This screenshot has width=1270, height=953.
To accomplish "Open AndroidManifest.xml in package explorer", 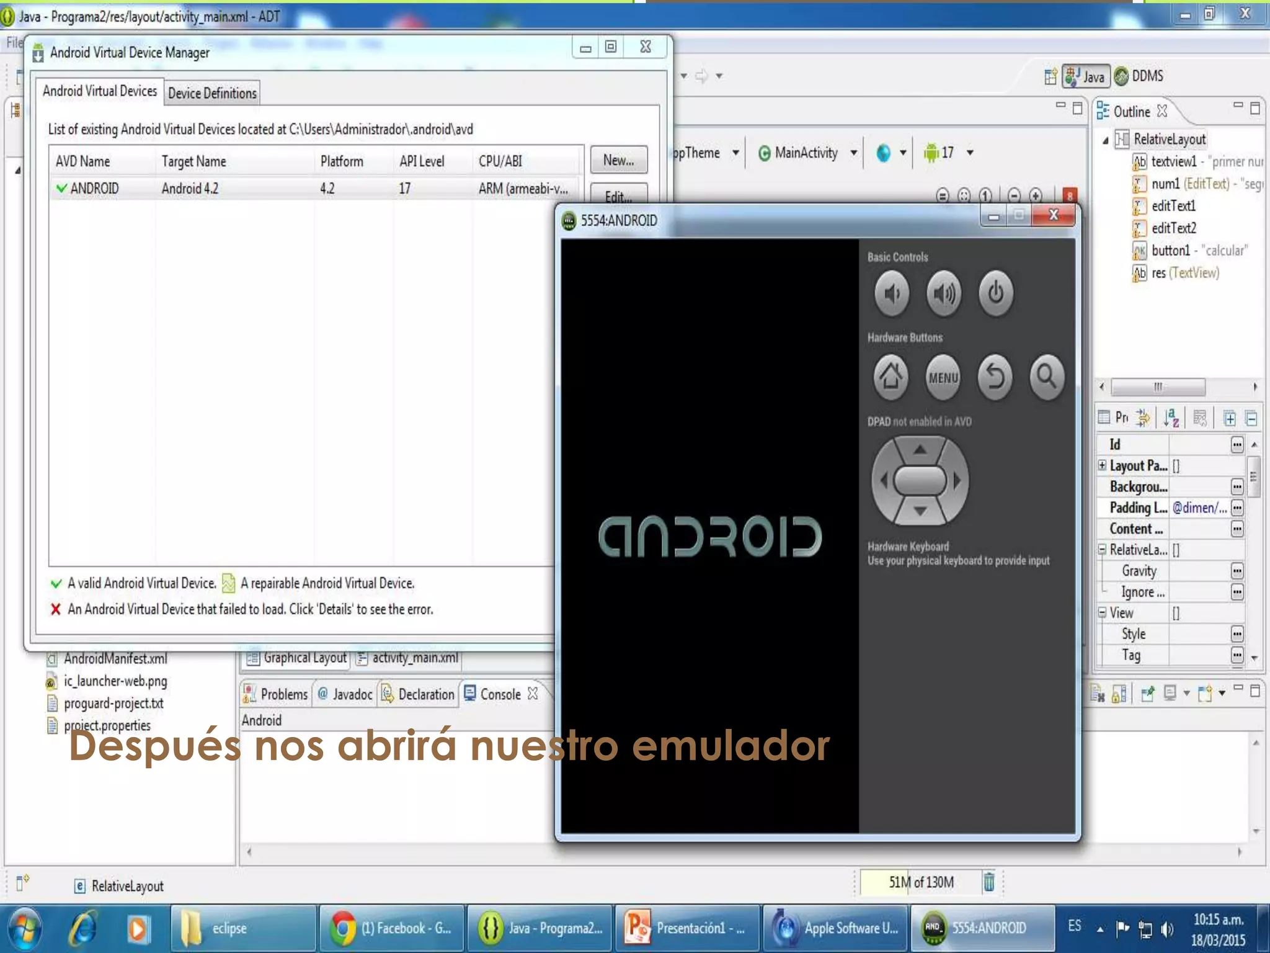I will 115,658.
